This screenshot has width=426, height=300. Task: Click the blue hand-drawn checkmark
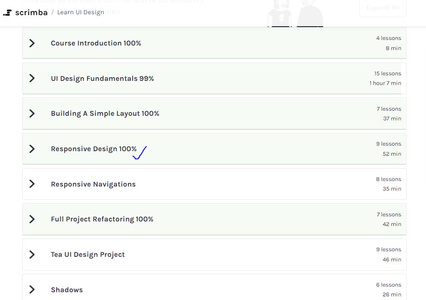coord(140,153)
